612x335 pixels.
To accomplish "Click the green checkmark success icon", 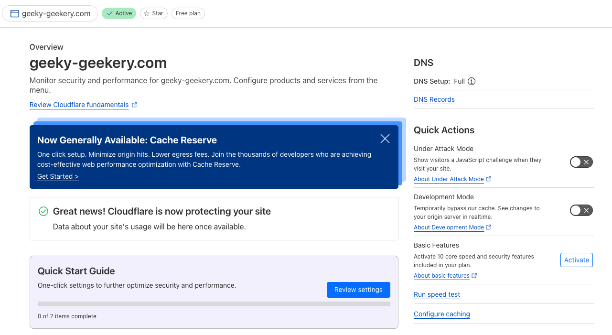I will tap(43, 211).
